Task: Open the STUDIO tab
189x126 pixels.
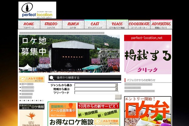Action: point(51,25)
